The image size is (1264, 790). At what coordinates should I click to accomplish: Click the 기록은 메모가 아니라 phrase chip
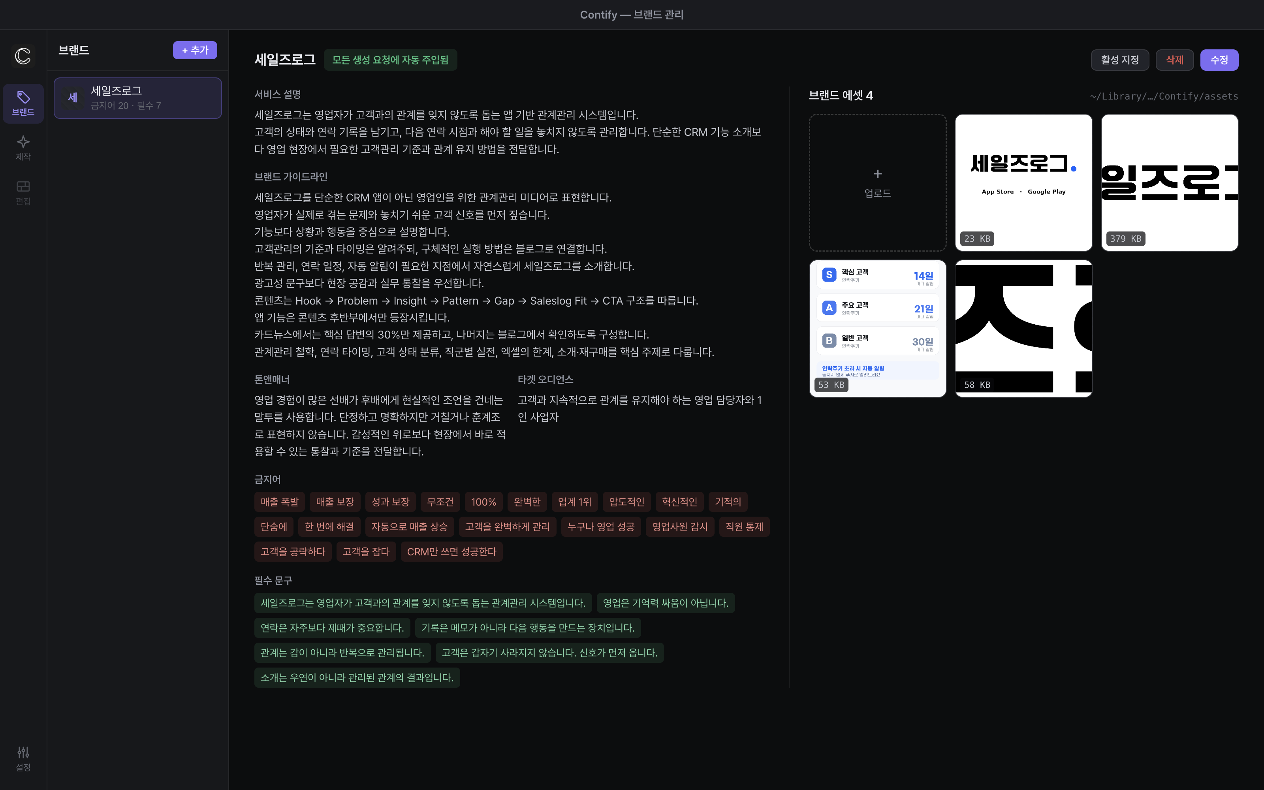[528, 628]
